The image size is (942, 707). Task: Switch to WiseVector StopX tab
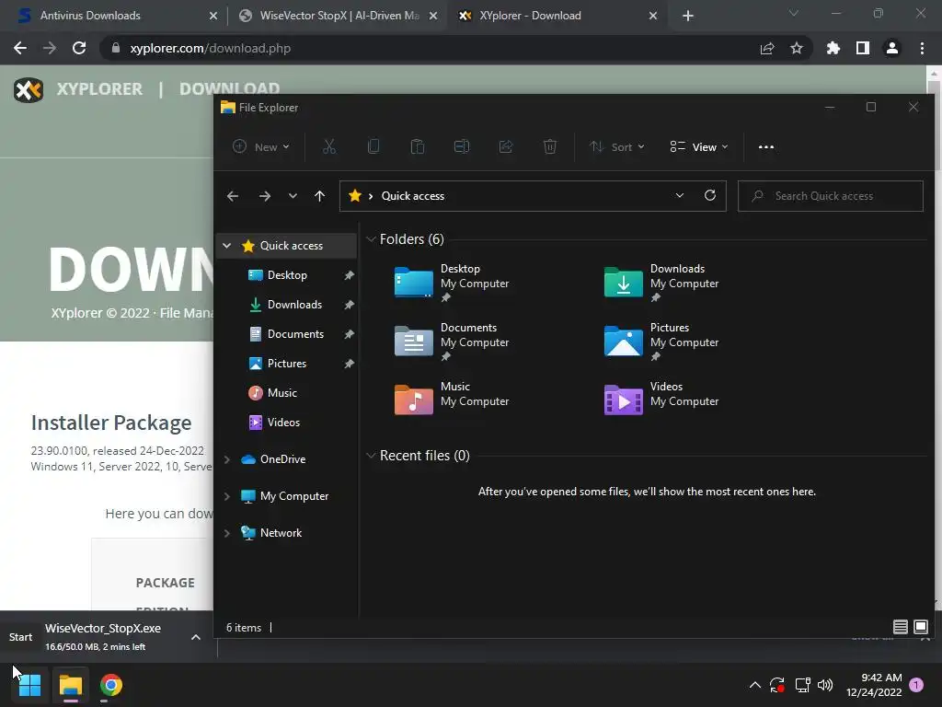(x=339, y=16)
